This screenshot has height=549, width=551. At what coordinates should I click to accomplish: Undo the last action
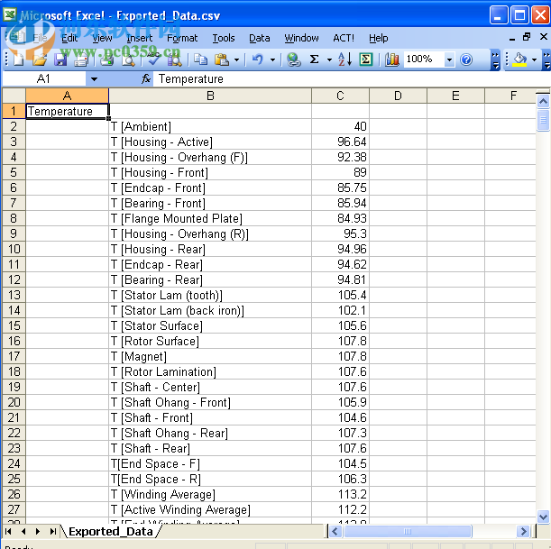(x=258, y=59)
